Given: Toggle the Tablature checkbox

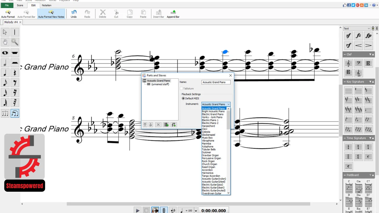Looking at the screenshot, I should coord(181,88).
